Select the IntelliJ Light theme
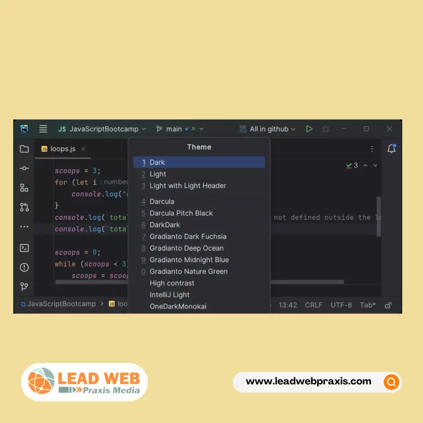The image size is (423, 423). coord(199,295)
